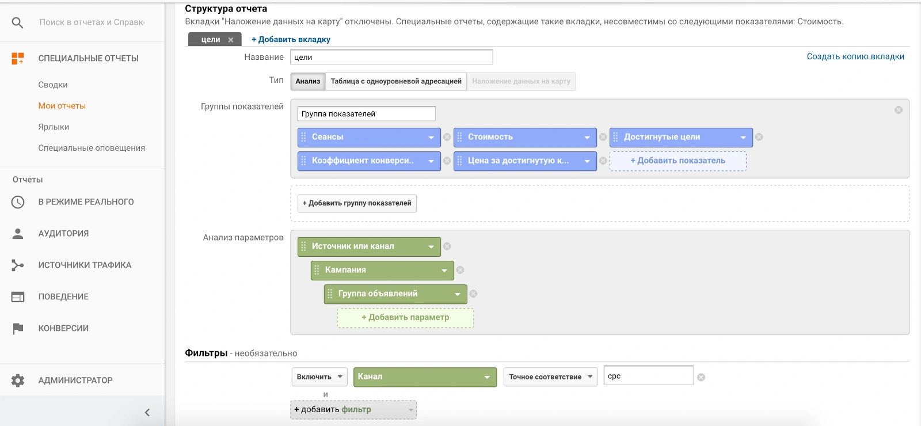Close the цели tab with X

click(231, 40)
